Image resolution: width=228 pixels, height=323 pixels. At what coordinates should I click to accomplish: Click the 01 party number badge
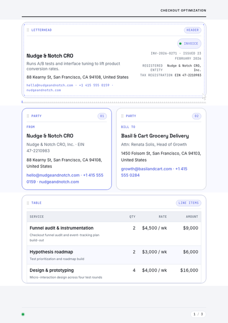tap(102, 116)
